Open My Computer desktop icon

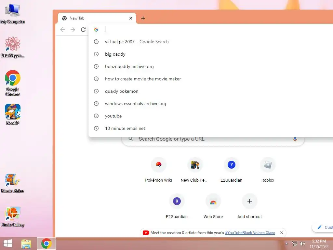pyautogui.click(x=13, y=14)
